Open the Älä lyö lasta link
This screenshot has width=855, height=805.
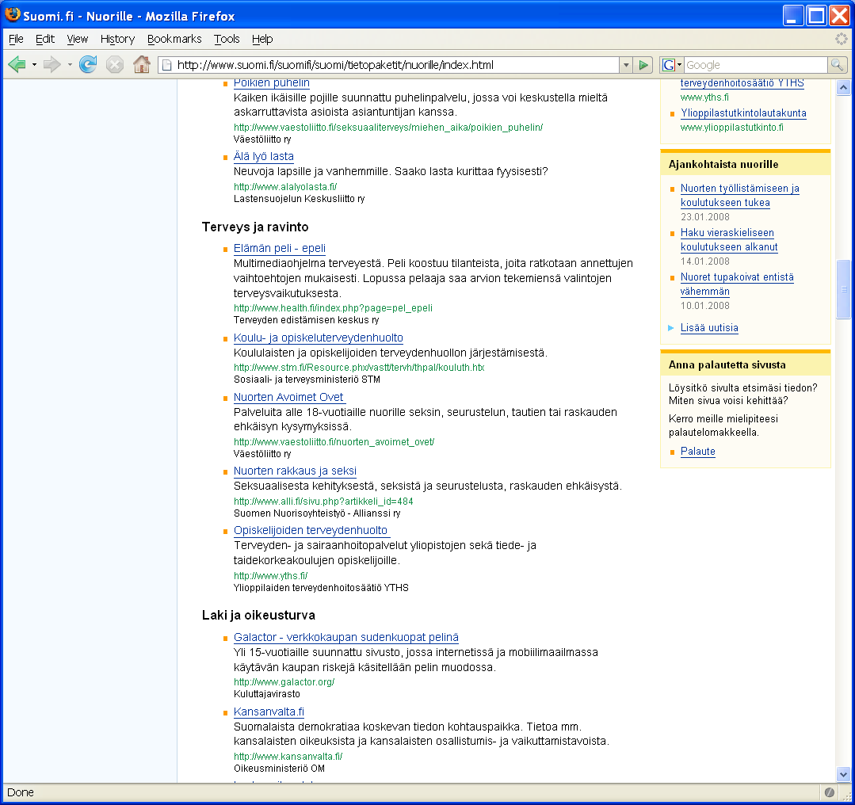tap(263, 156)
